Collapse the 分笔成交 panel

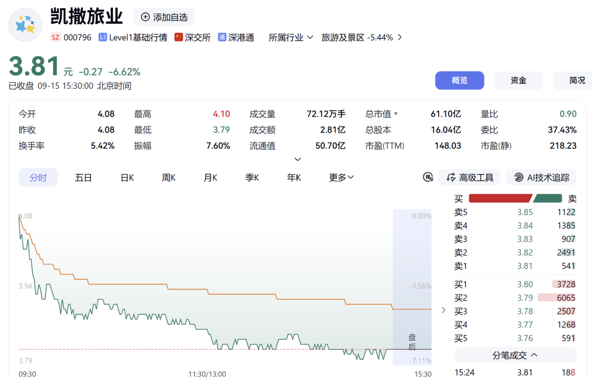pyautogui.click(x=515, y=355)
